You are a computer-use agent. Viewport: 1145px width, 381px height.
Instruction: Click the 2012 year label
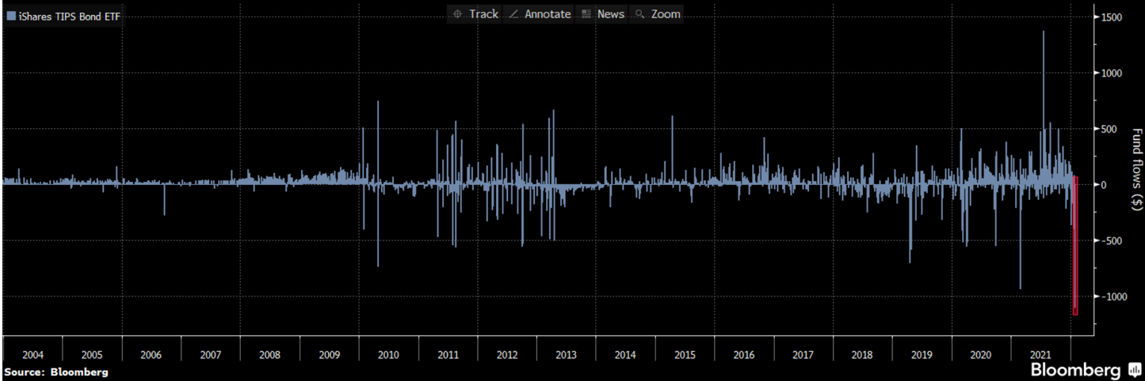coord(507,355)
